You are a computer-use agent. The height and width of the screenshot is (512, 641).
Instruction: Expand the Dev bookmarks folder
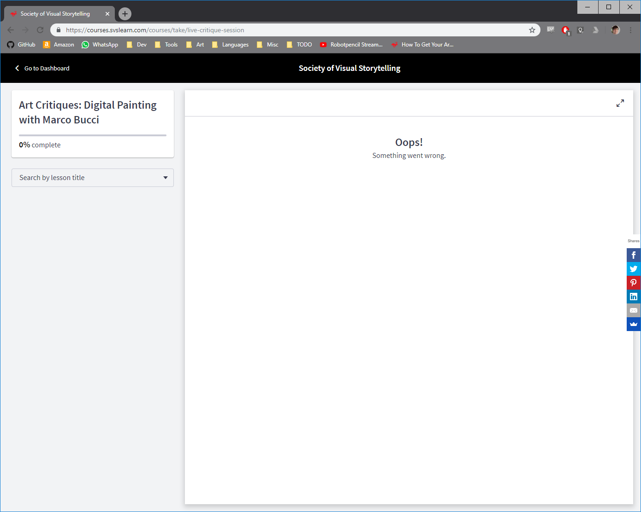(x=137, y=45)
